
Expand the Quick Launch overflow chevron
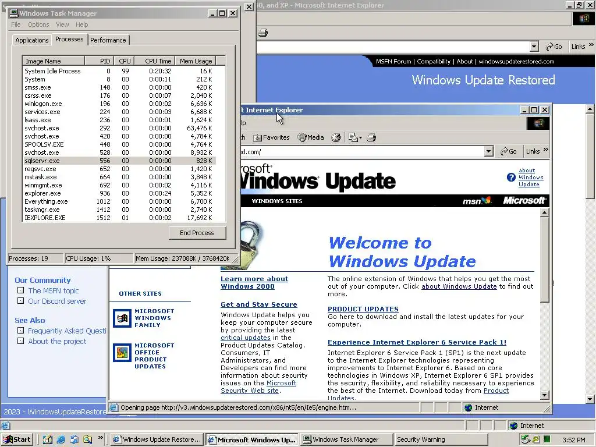[x=100, y=438]
